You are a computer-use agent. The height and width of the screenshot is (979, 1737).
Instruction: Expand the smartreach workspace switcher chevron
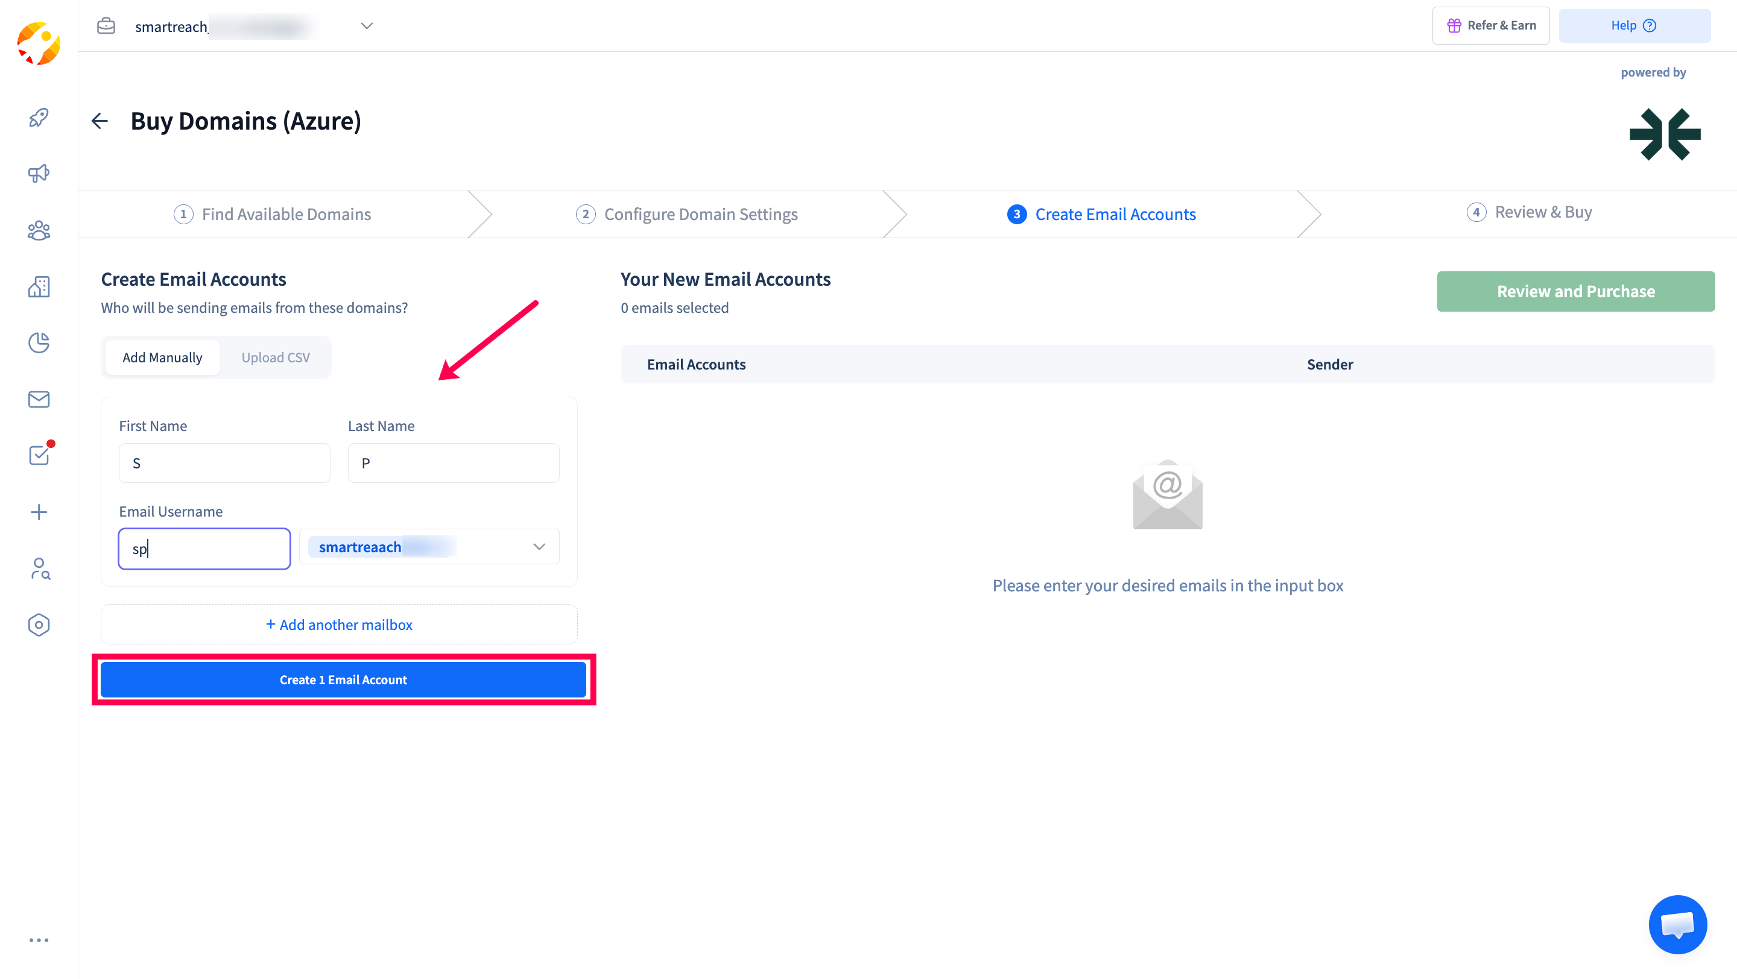[367, 25]
